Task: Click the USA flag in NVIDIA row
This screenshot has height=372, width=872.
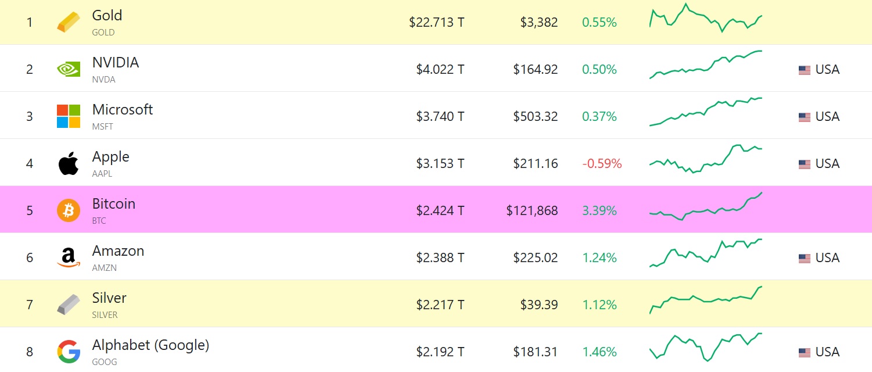Action: 805,70
